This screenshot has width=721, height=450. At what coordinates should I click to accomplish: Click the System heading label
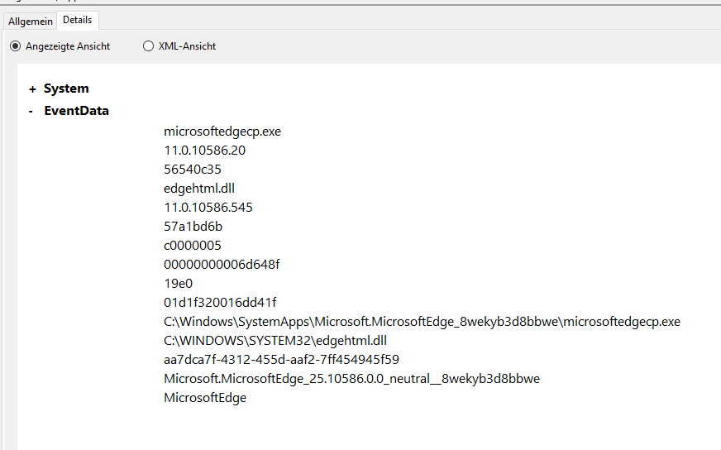coord(66,89)
